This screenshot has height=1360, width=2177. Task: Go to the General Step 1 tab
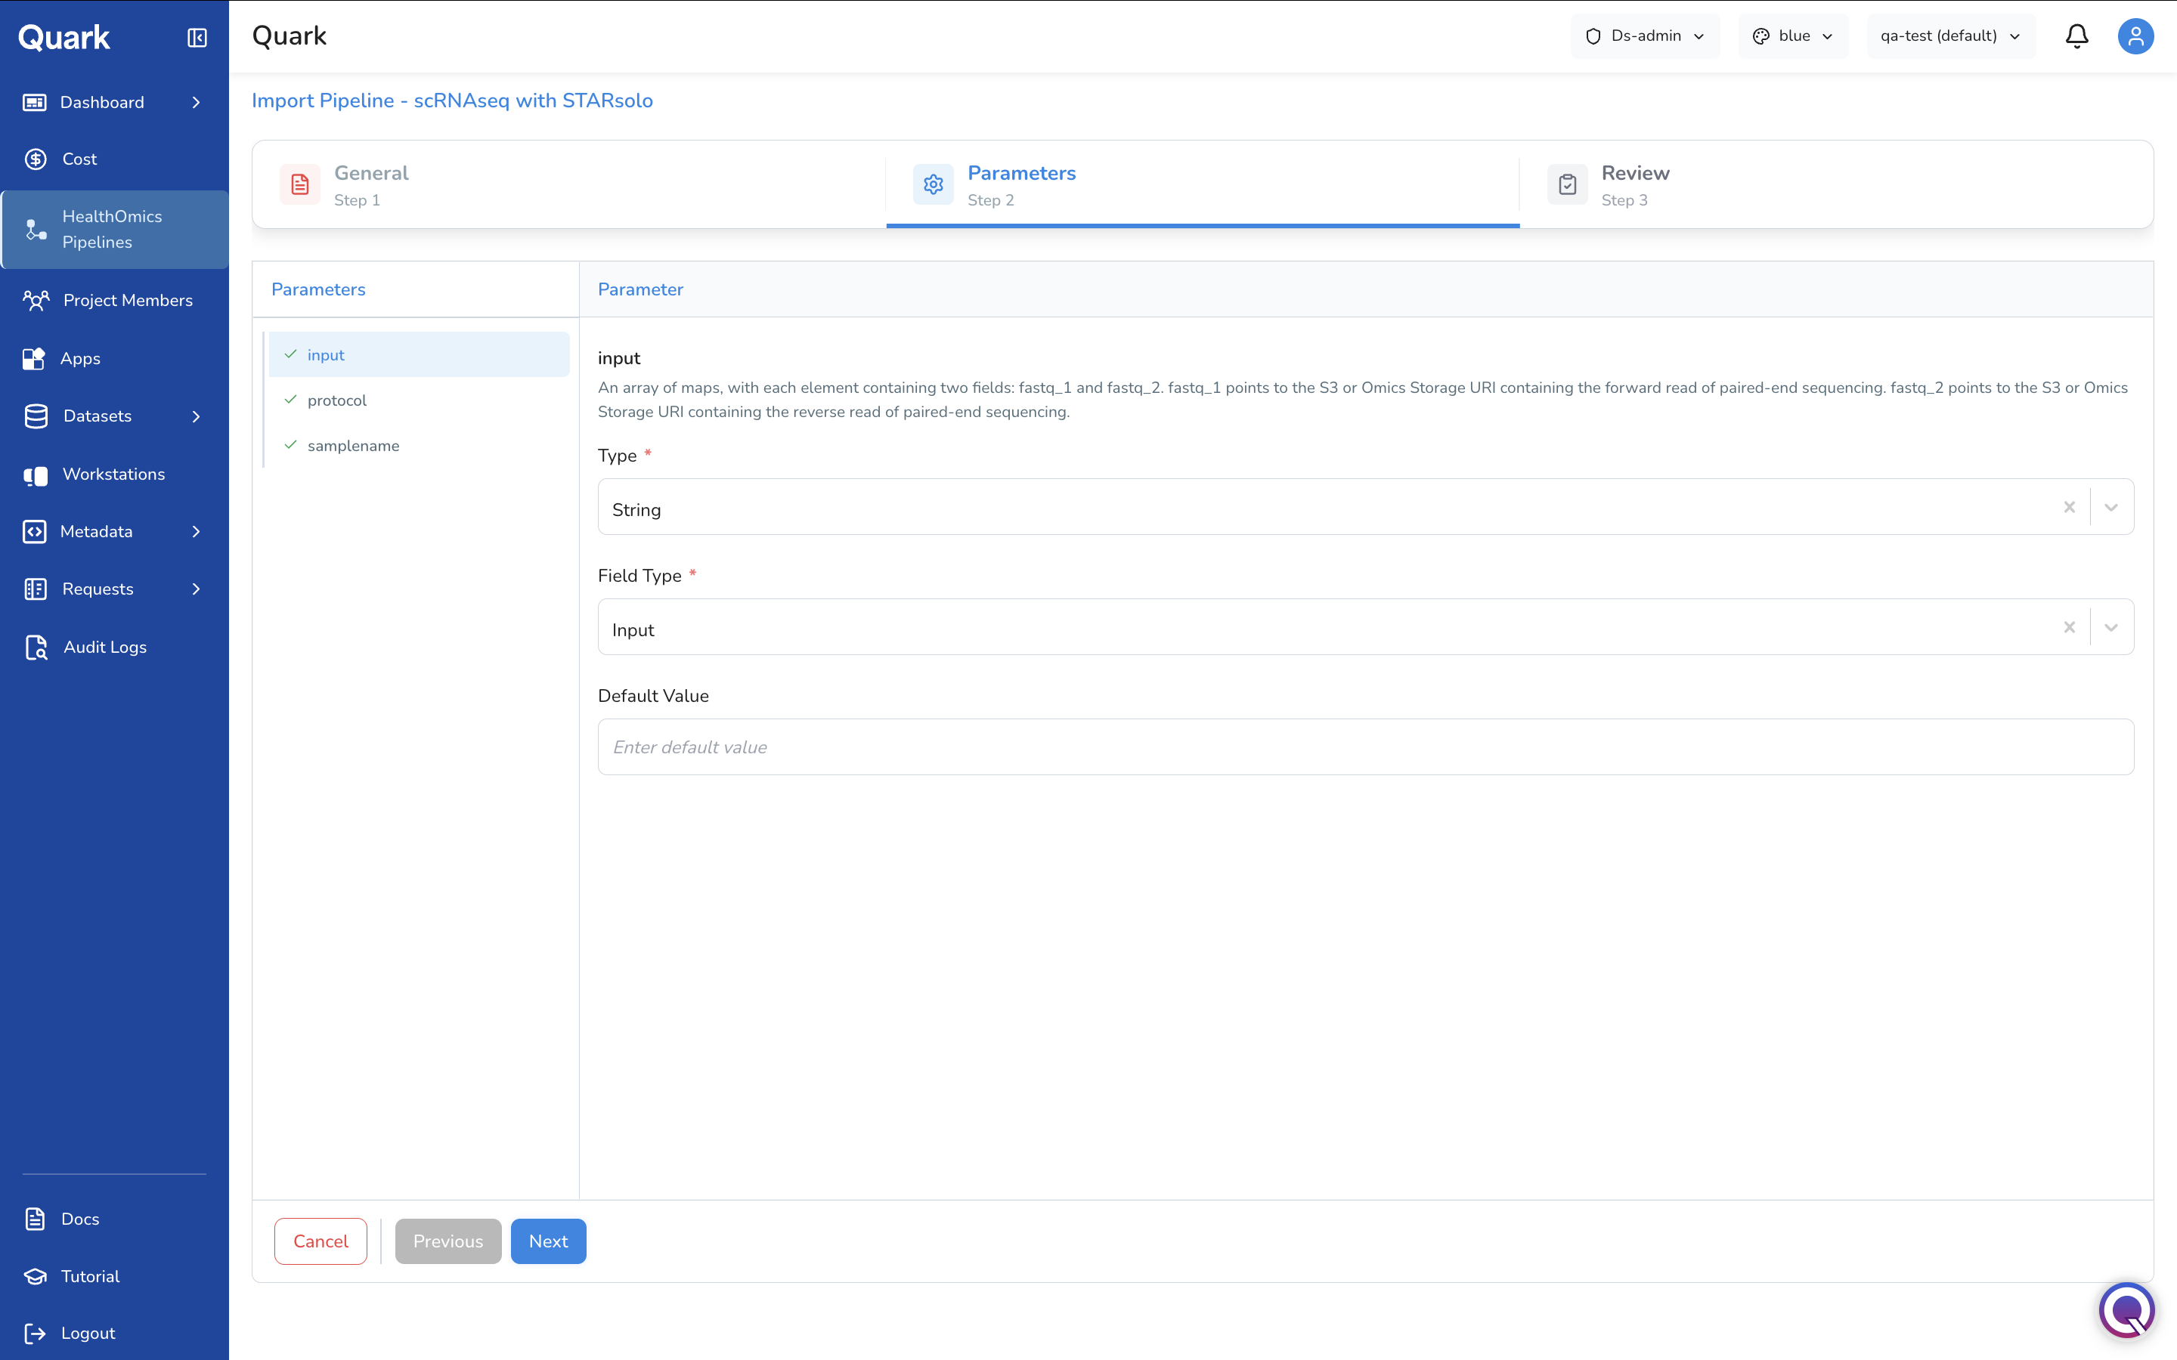[x=569, y=184]
